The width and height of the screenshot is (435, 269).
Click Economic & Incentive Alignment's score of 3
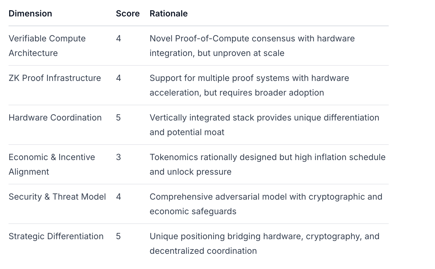click(118, 157)
